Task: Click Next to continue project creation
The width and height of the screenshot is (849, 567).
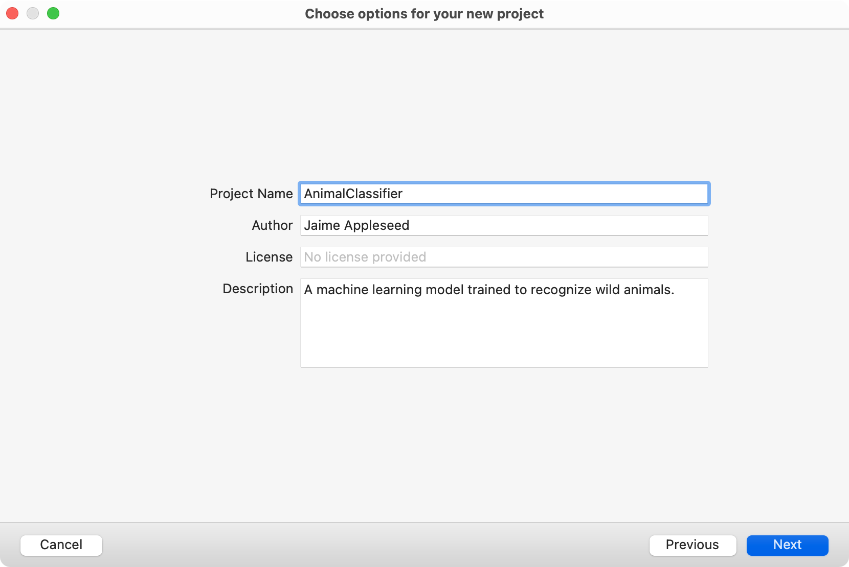Action: [787, 545]
